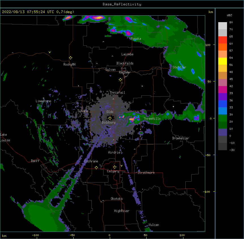The image size is (244, 239).
Task: Click the yellow diamond marker above RockyMH
Action: tap(71, 58)
